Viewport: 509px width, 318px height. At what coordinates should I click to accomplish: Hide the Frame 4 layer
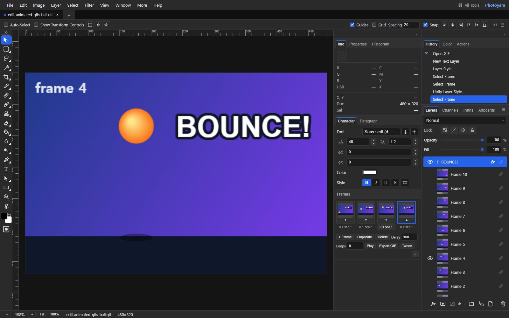[430, 258]
